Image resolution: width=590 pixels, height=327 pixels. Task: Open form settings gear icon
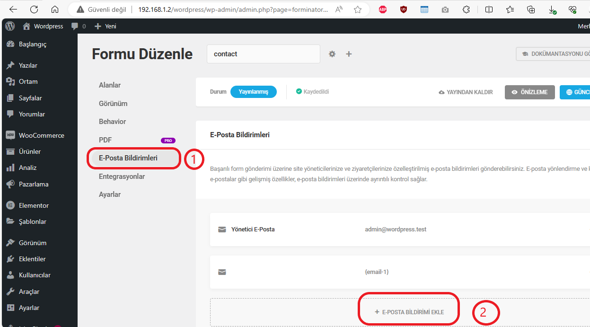(x=332, y=54)
